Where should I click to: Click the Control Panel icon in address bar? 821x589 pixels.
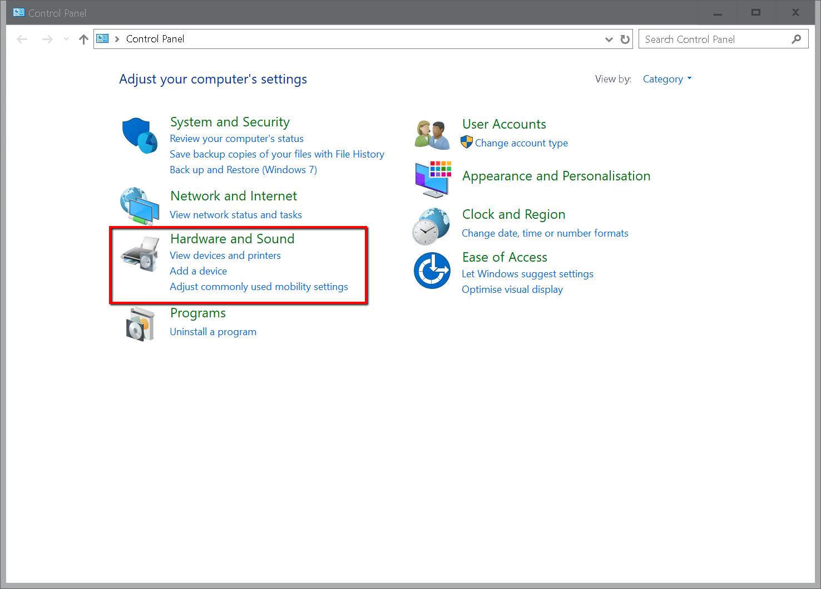102,38
